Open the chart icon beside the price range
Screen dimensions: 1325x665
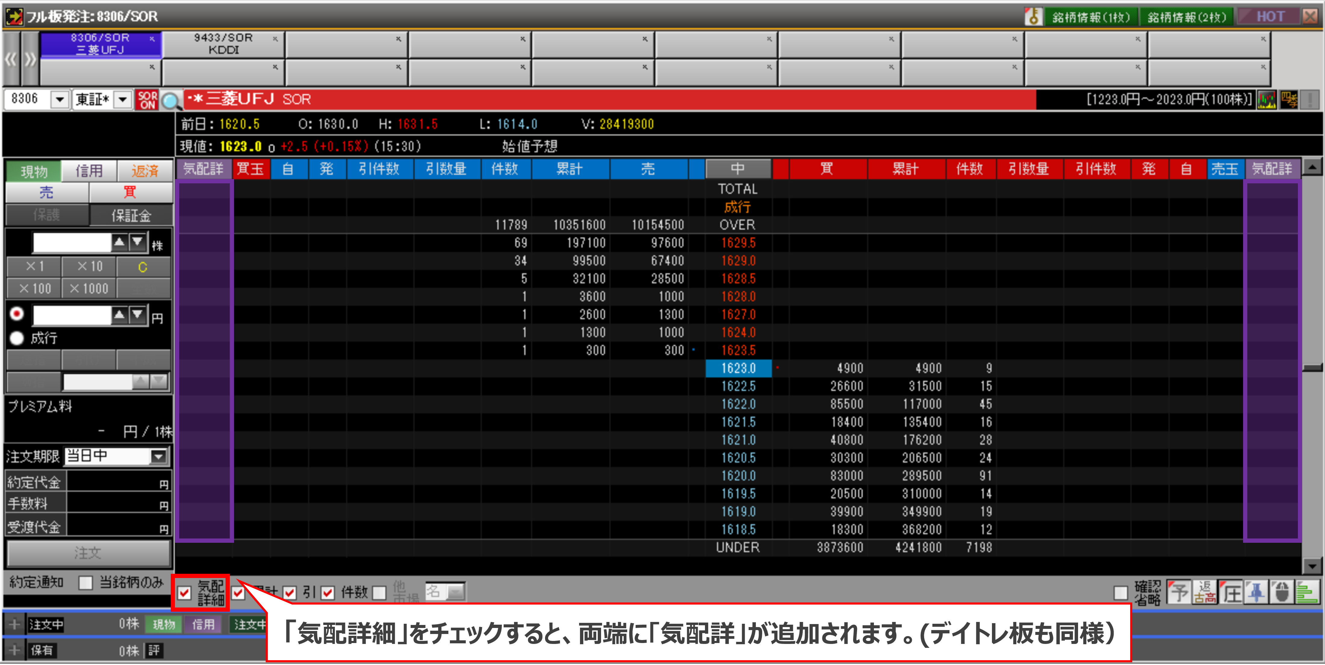coord(1267,100)
